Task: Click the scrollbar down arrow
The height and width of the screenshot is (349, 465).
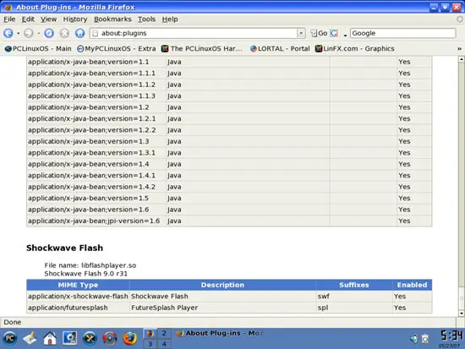Action: 461,314
